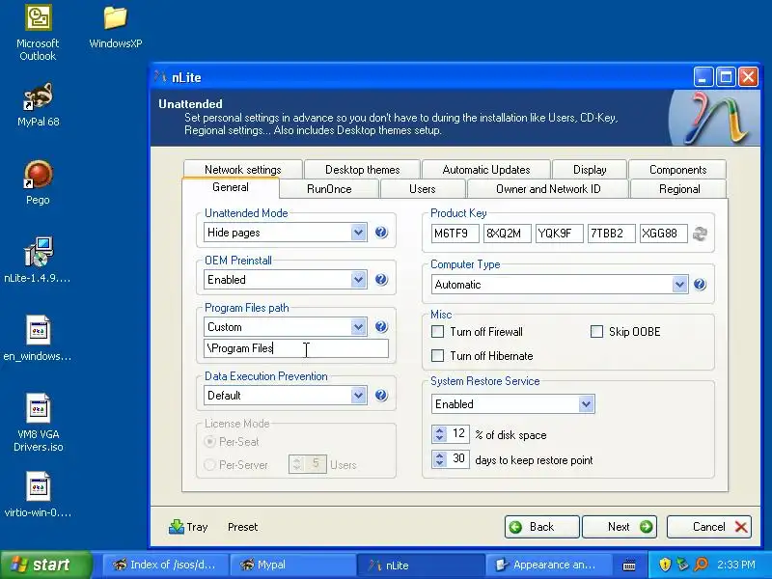Click the magnifier icon in system tray
This screenshot has width=772, height=579.
(x=701, y=565)
